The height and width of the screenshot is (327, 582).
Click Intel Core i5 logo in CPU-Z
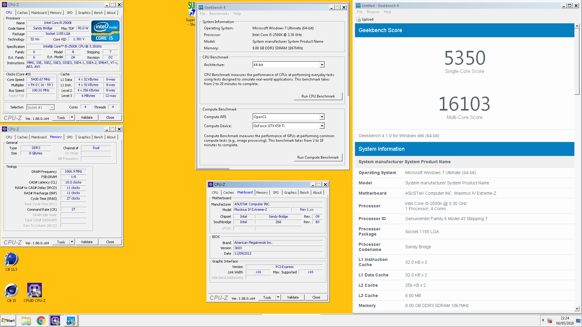pyautogui.click(x=105, y=31)
